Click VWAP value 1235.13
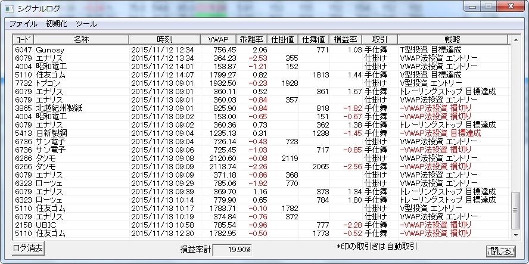 click(223, 133)
